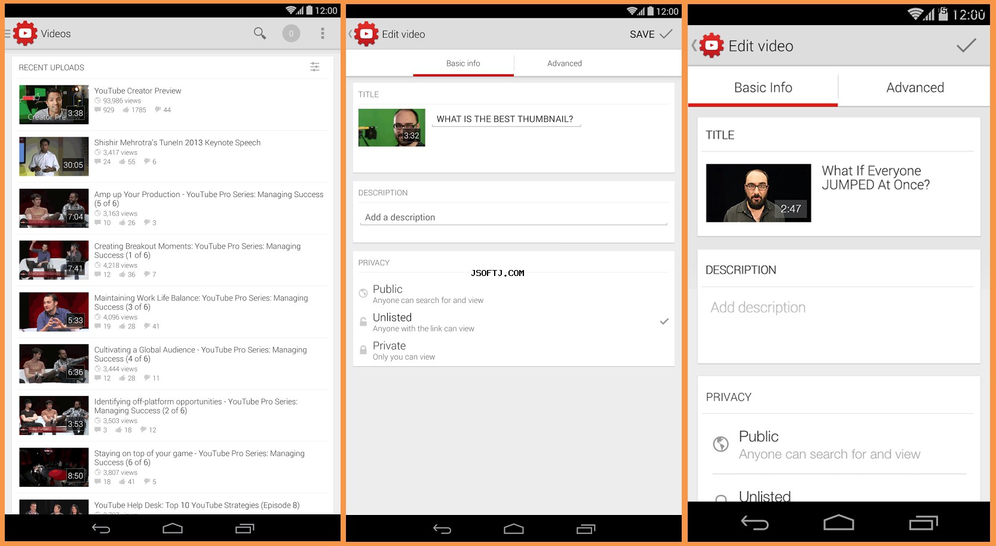Switch to the Advanced tab in right screen
Viewport: 996px width, 546px height.
[915, 88]
